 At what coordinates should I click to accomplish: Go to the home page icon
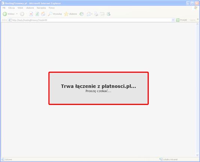pos(43,14)
